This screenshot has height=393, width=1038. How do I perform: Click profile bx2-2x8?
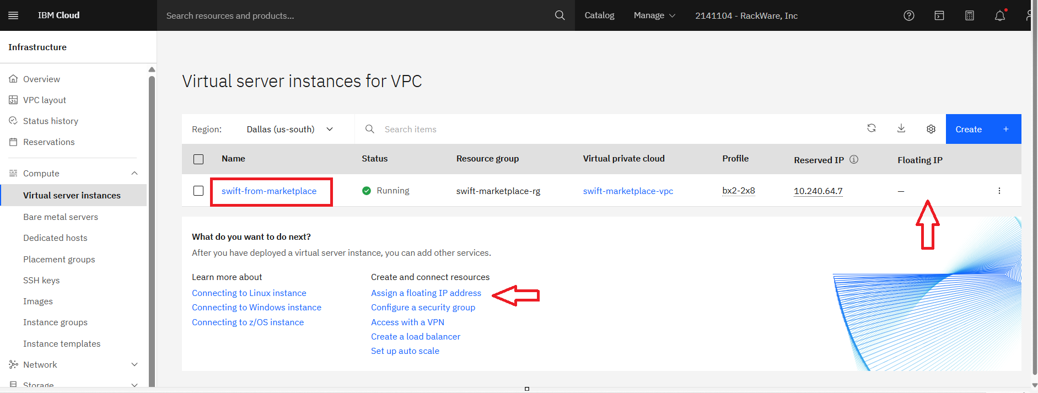pos(739,191)
